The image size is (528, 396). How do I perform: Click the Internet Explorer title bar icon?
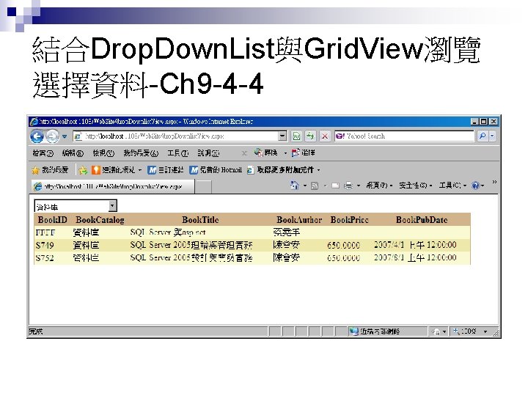click(x=34, y=122)
